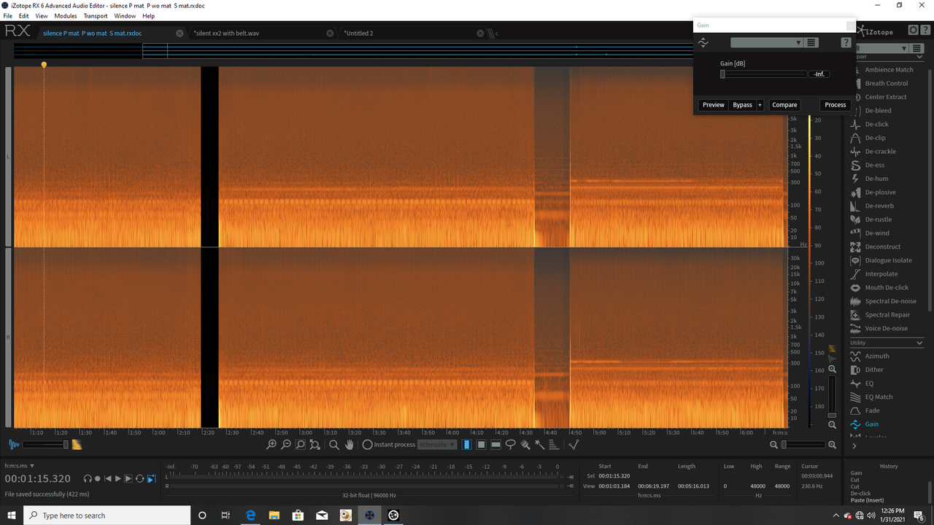
Task: Toggle follow playhead button
Action: pyautogui.click(x=151, y=478)
